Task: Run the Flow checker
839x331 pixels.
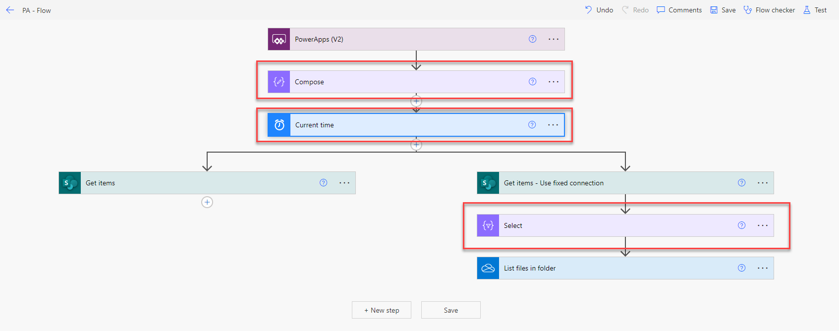Action: [x=769, y=10]
